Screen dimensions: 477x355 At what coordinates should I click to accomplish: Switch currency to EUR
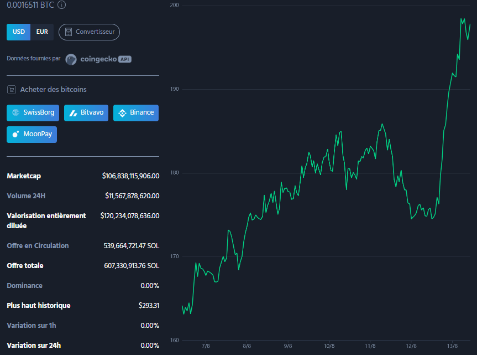click(x=42, y=32)
